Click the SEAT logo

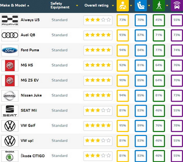coord(10,111)
